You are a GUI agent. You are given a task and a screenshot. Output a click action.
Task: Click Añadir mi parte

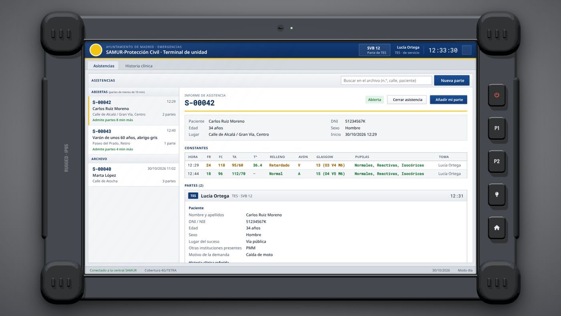(x=449, y=99)
